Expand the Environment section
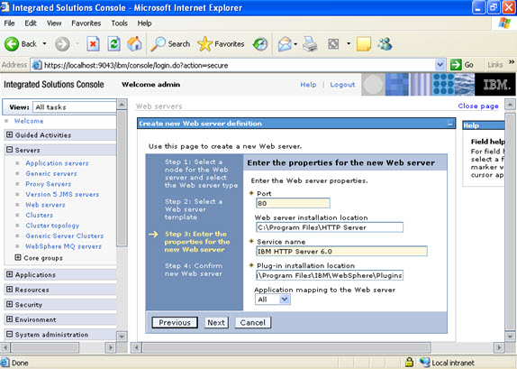517x369 pixels. (x=10, y=319)
